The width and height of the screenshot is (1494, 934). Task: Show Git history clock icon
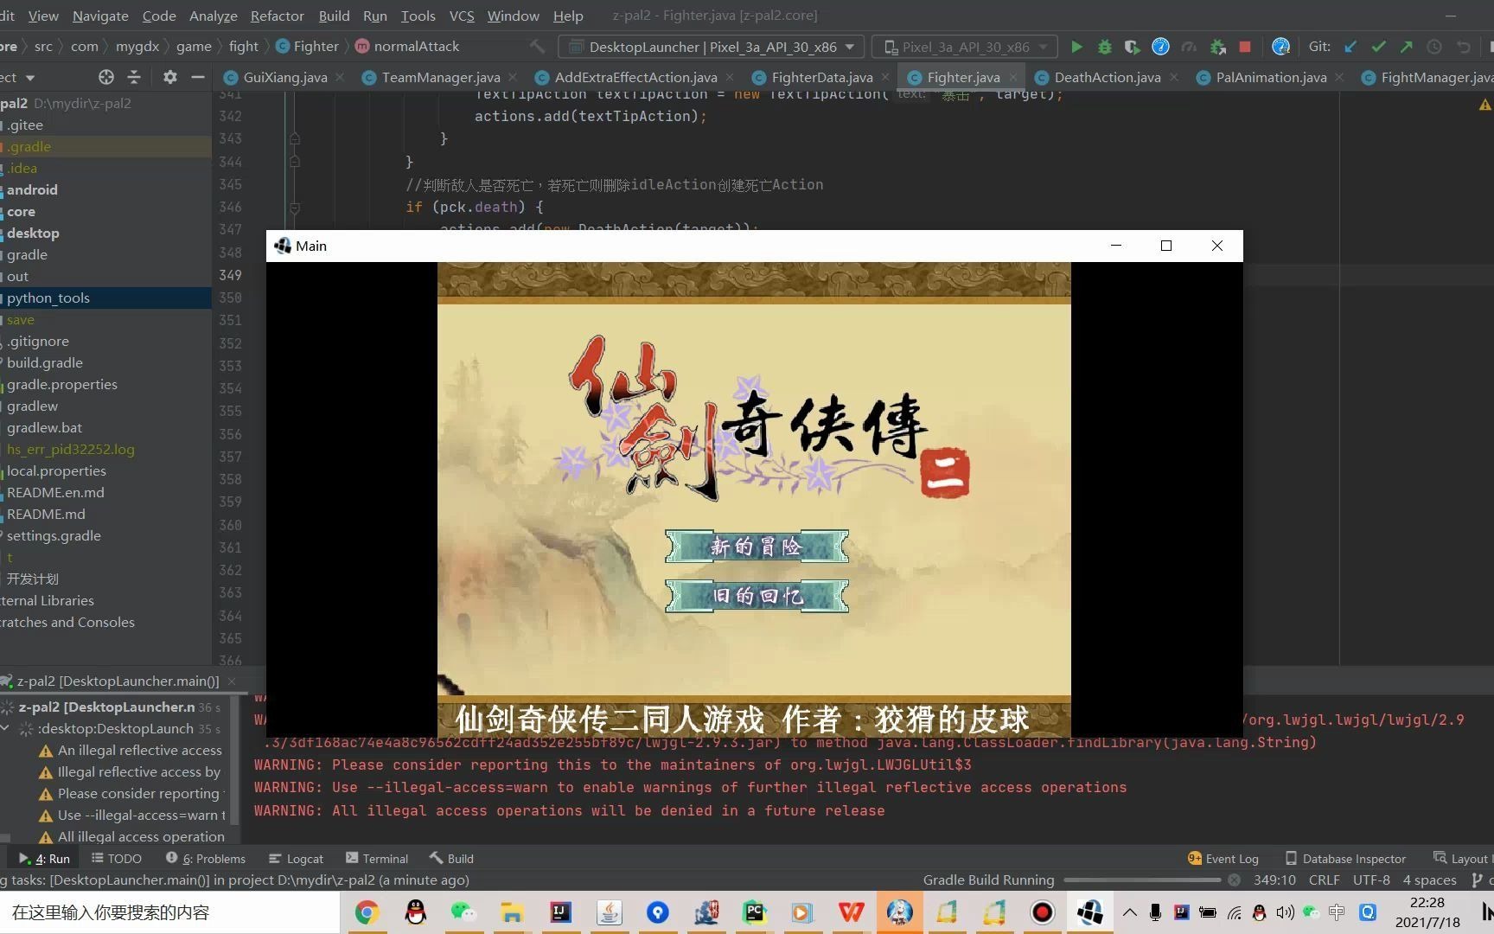pyautogui.click(x=1434, y=47)
